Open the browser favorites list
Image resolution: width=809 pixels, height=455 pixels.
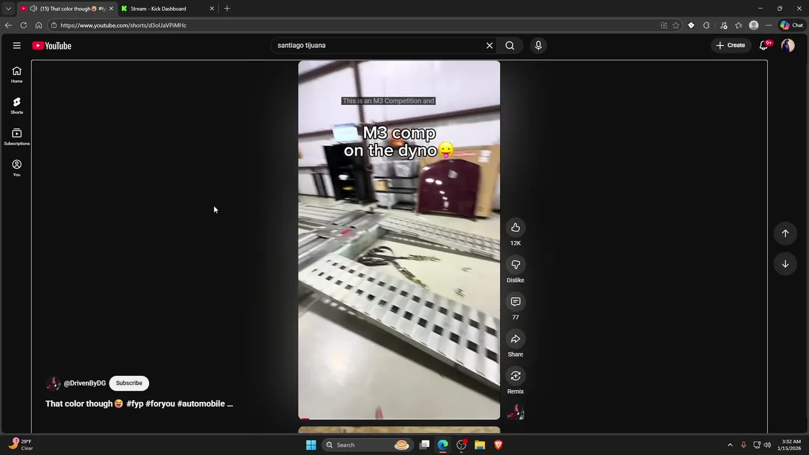point(738,25)
